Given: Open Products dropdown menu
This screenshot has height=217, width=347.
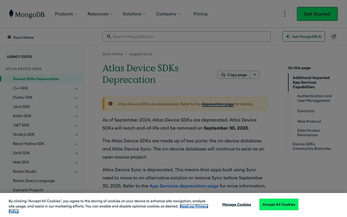Looking at the screenshot, I should point(66,14).
